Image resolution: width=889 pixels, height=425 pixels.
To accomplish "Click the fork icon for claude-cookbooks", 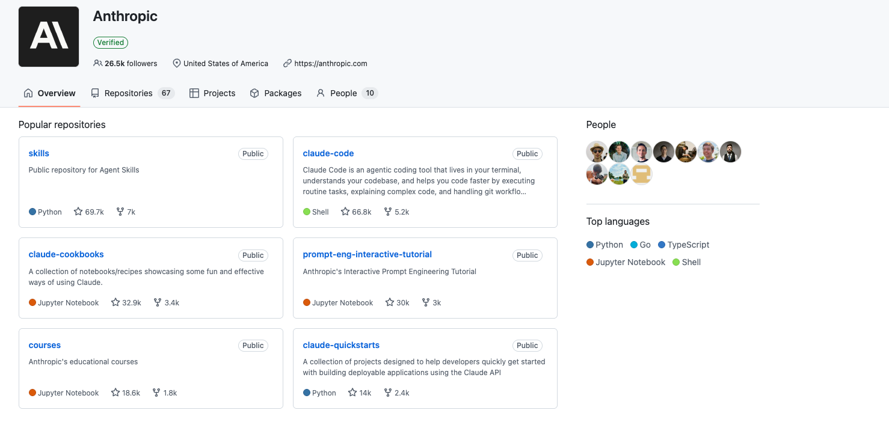I will (x=158, y=302).
